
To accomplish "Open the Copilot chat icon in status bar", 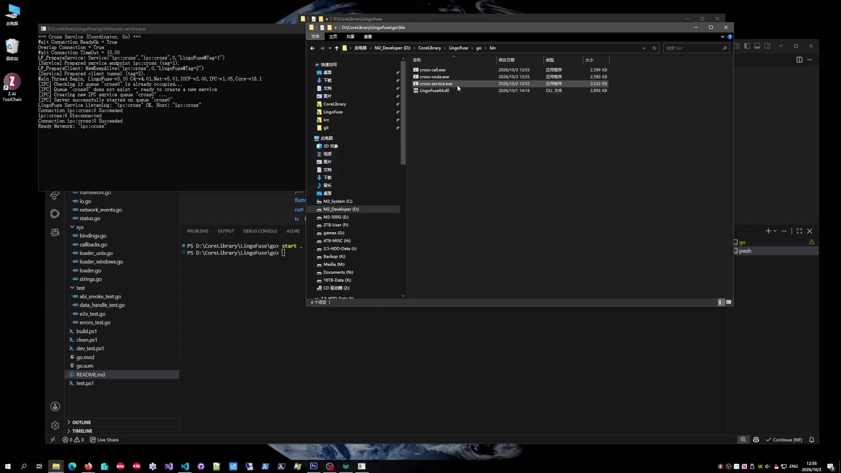I will [x=756, y=440].
